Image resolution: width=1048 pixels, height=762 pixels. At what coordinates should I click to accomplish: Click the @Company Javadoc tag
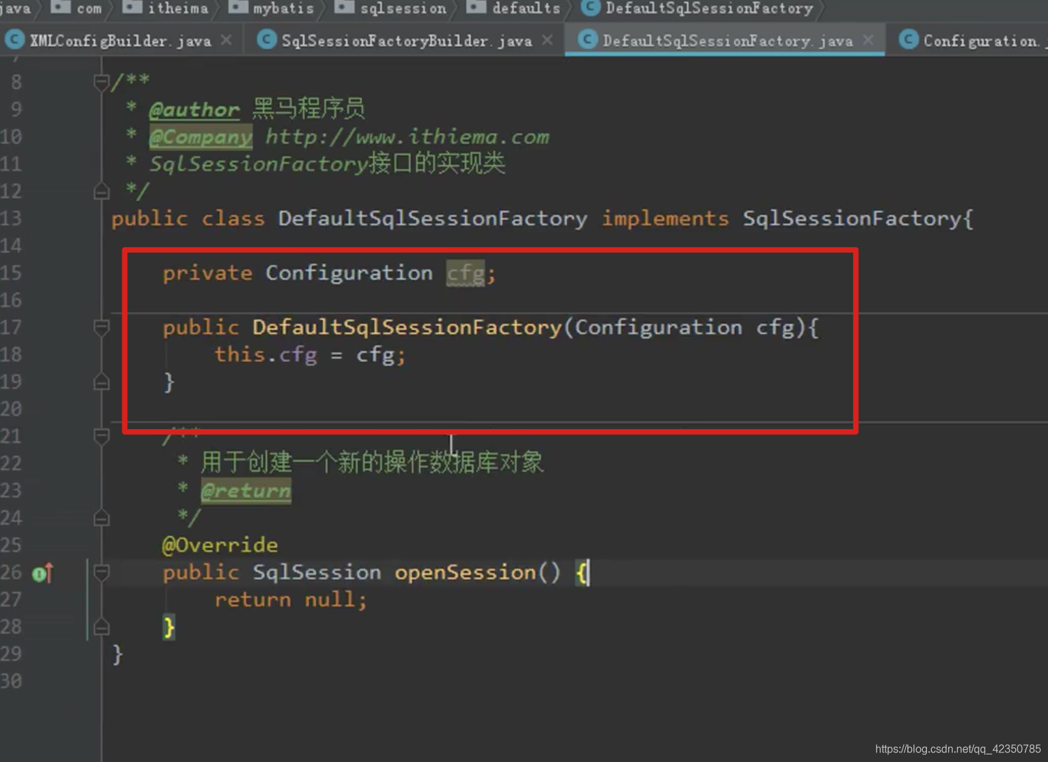200,137
